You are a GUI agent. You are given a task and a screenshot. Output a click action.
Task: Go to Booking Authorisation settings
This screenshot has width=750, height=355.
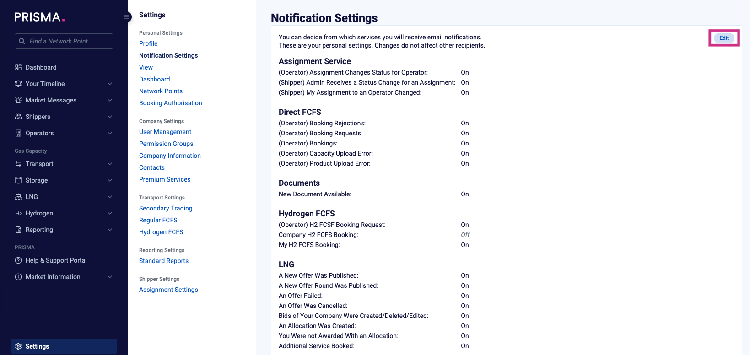171,103
